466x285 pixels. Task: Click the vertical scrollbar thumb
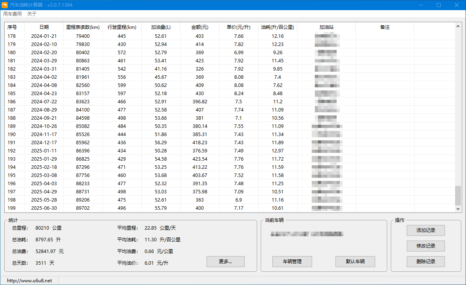pos(458,195)
